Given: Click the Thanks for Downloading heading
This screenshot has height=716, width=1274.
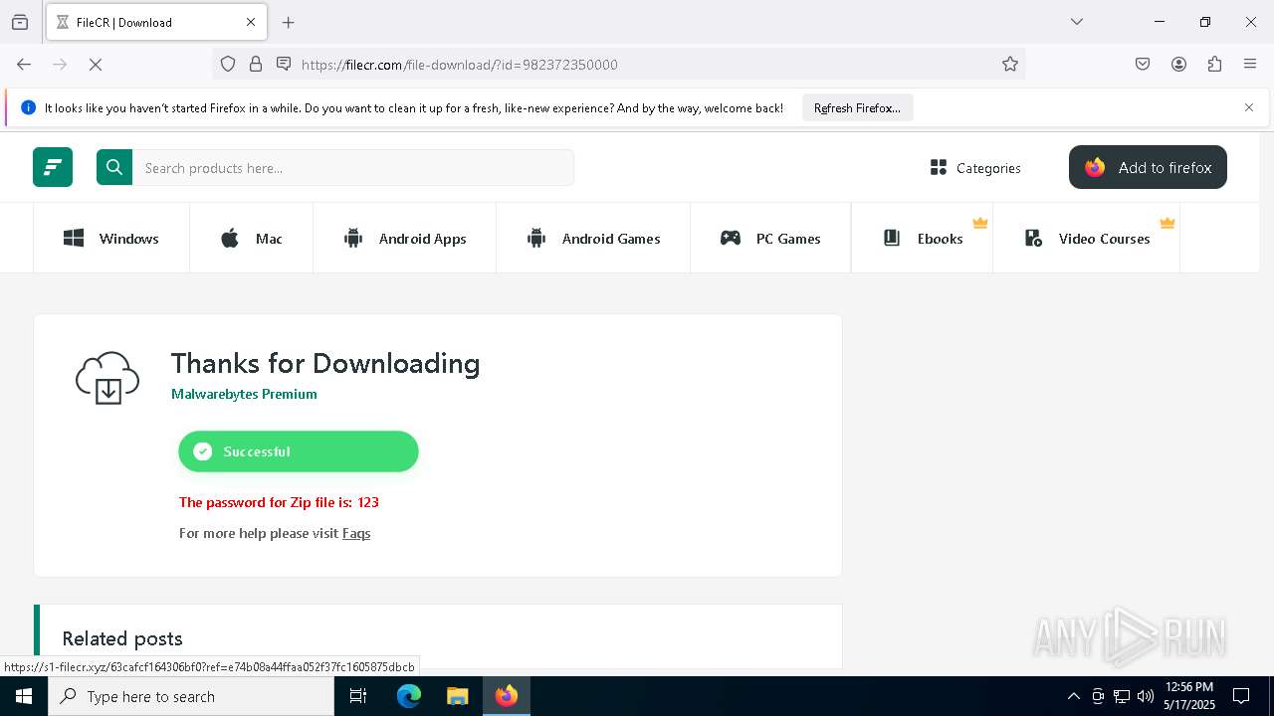Looking at the screenshot, I should [325, 363].
